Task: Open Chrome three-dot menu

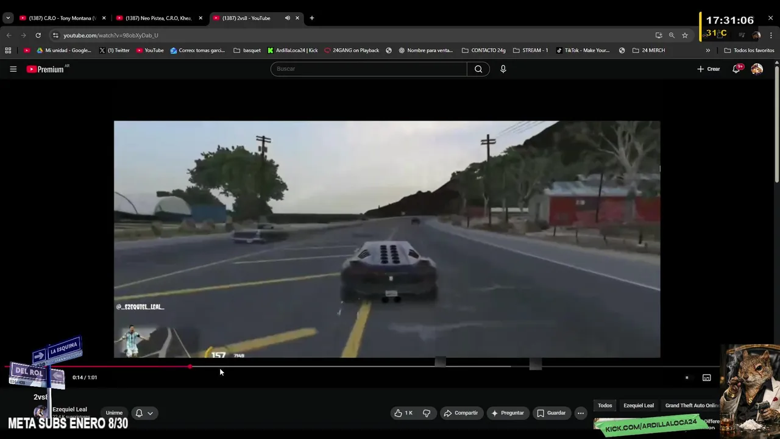Action: 771,35
